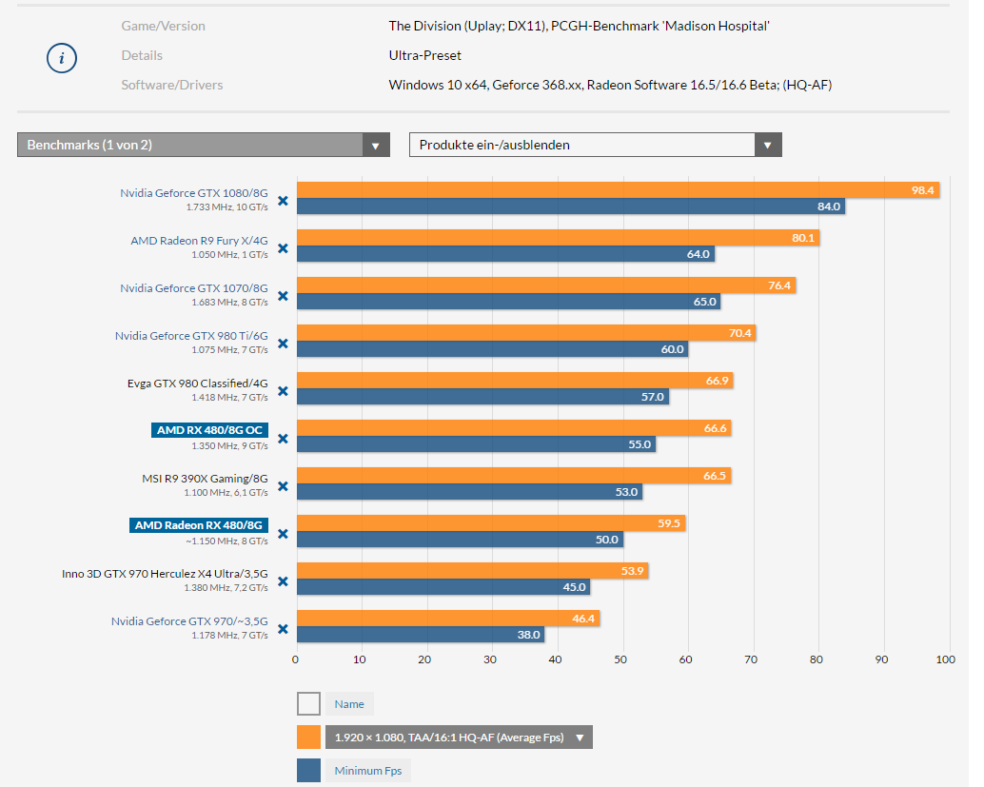Screen dimensions: 984x787
Task: Click the blue 45.0 bar for Inno 3D GTX 970
Action: (443, 587)
